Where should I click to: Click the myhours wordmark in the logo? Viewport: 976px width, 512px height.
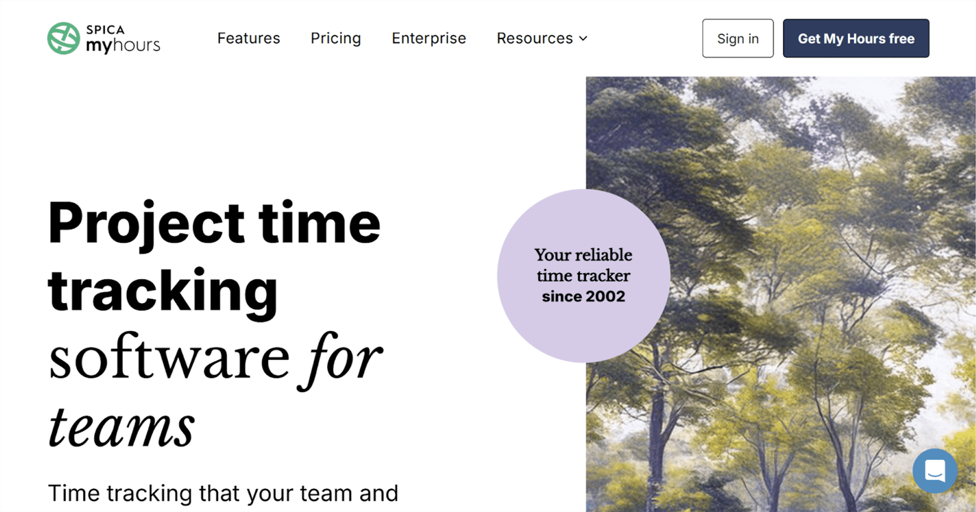point(123,46)
